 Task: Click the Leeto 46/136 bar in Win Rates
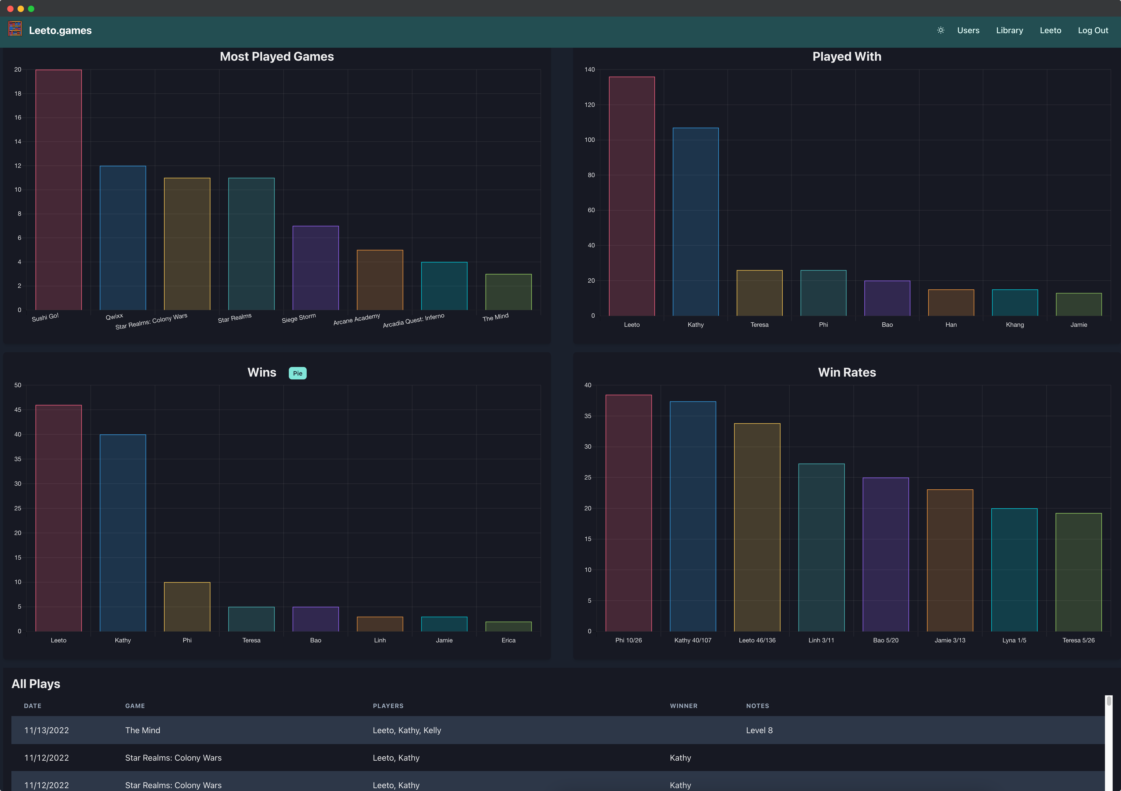click(x=757, y=527)
